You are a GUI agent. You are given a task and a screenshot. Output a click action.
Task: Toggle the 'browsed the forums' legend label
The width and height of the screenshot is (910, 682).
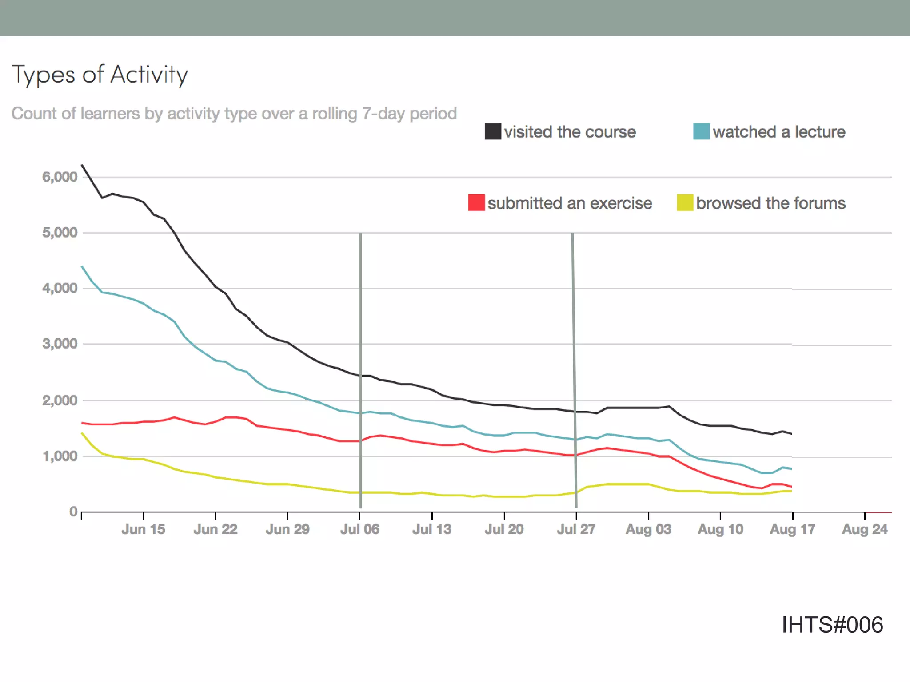click(x=770, y=203)
